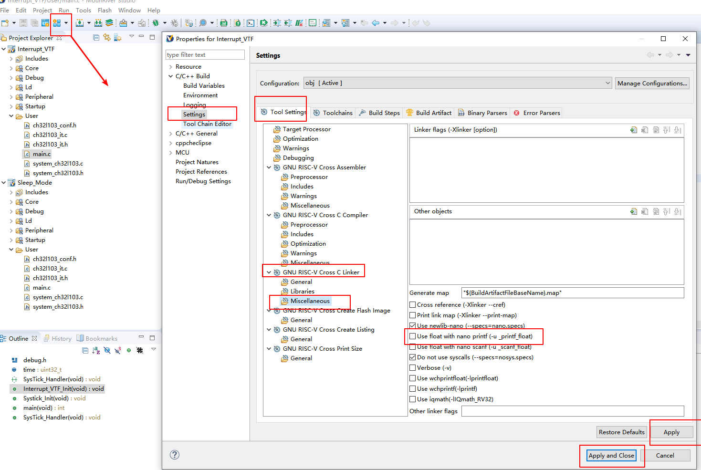Open the Build Artifact tab

(429, 113)
